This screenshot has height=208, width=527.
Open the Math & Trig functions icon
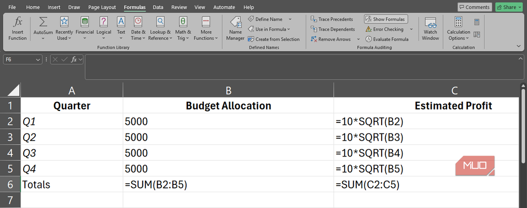183,22
